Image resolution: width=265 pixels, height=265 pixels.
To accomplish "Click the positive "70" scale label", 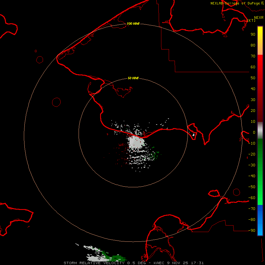I will 253,56.
